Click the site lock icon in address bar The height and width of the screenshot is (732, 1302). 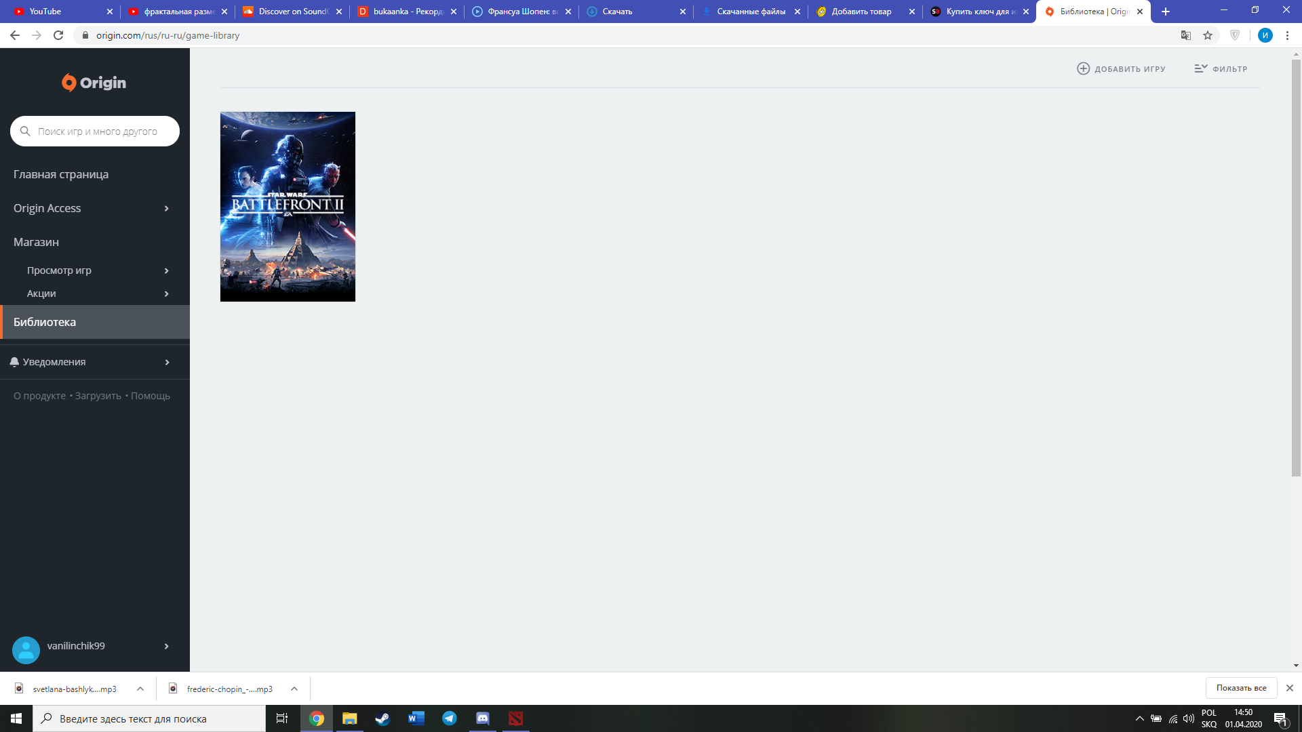point(85,35)
